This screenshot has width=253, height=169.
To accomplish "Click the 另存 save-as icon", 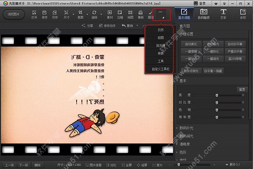I will coord(55,14).
